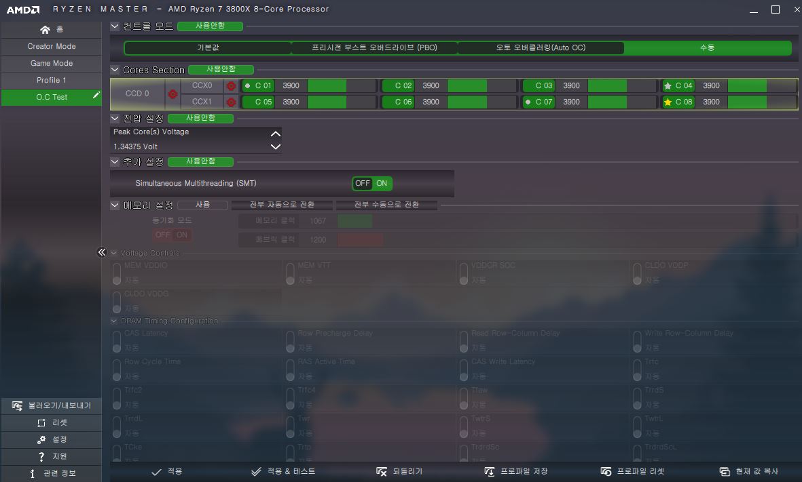This screenshot has height=482, width=802.
Task: Click the Discard icon (되돌리기)
Action: pyautogui.click(x=382, y=472)
